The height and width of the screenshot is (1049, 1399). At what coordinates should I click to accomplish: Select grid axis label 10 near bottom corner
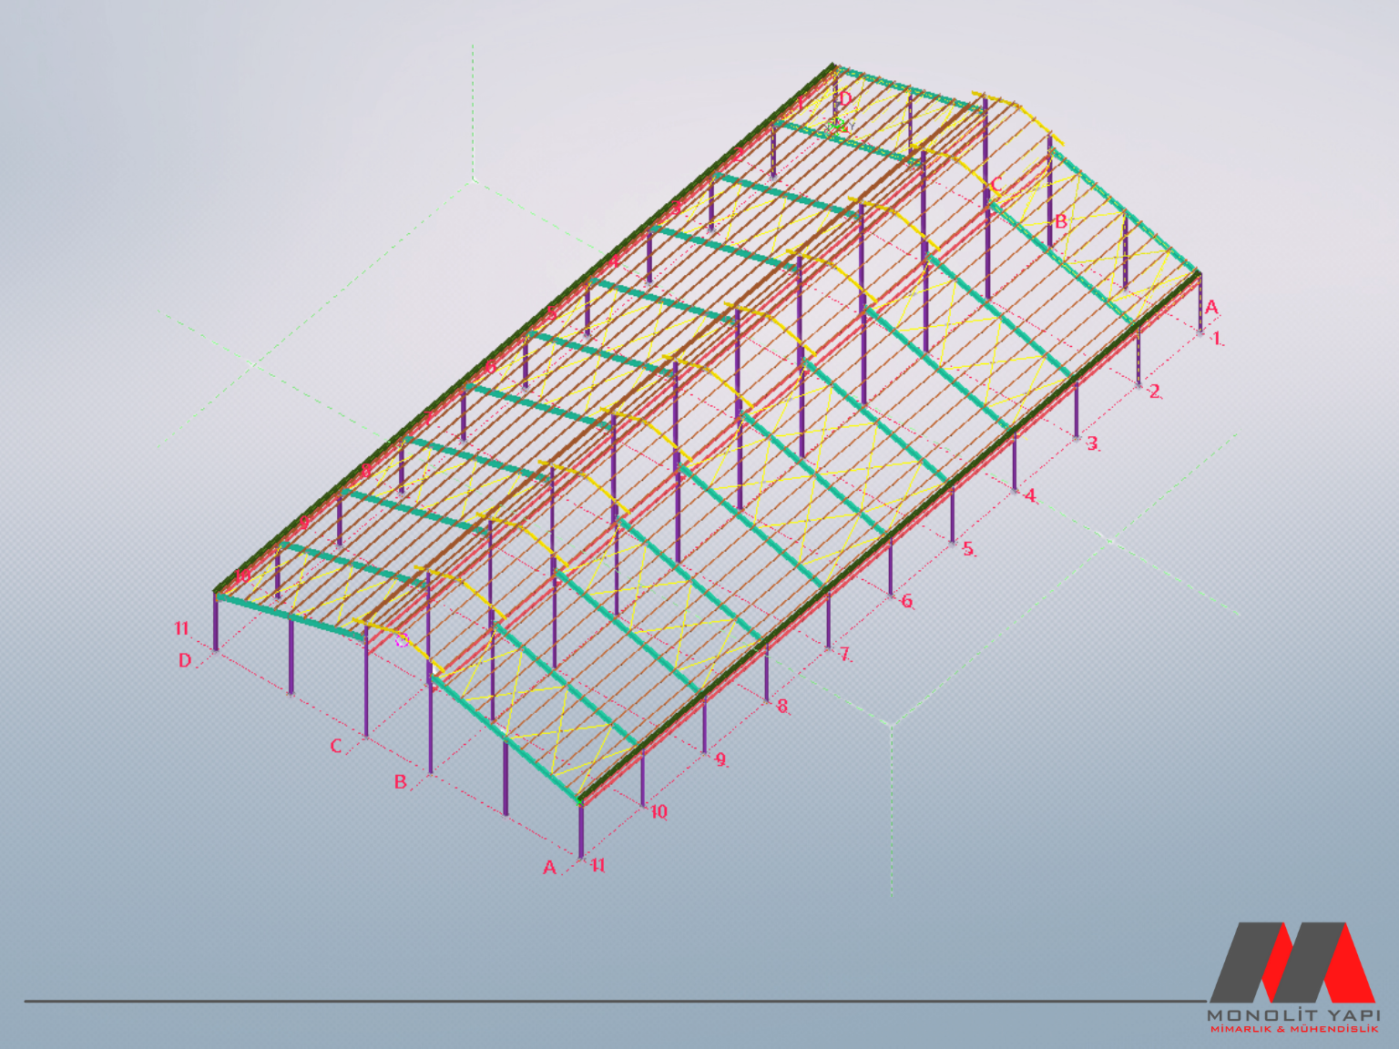click(659, 811)
